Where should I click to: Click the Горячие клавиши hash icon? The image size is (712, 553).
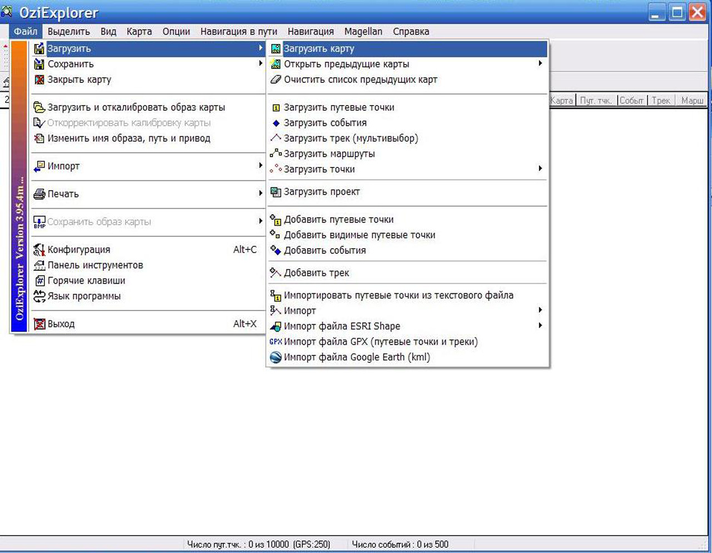click(39, 281)
